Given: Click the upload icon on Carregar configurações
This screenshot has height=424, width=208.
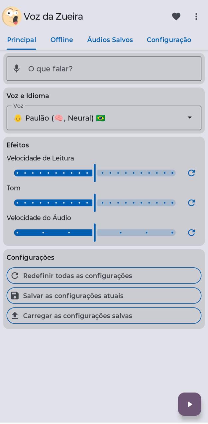Looking at the screenshot, I should pos(15,315).
